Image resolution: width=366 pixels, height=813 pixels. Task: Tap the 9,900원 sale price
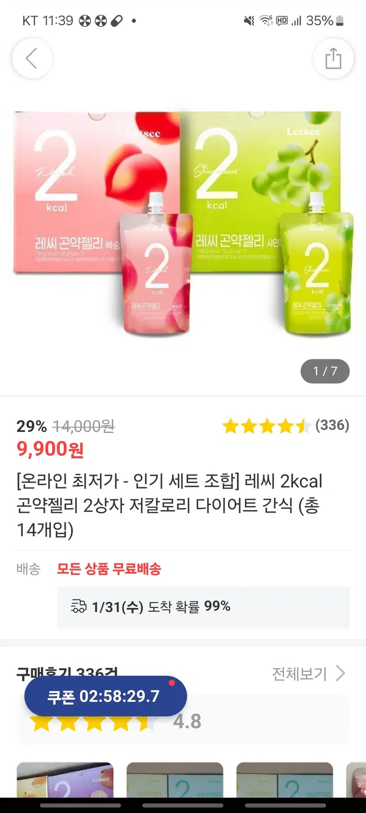(x=51, y=449)
